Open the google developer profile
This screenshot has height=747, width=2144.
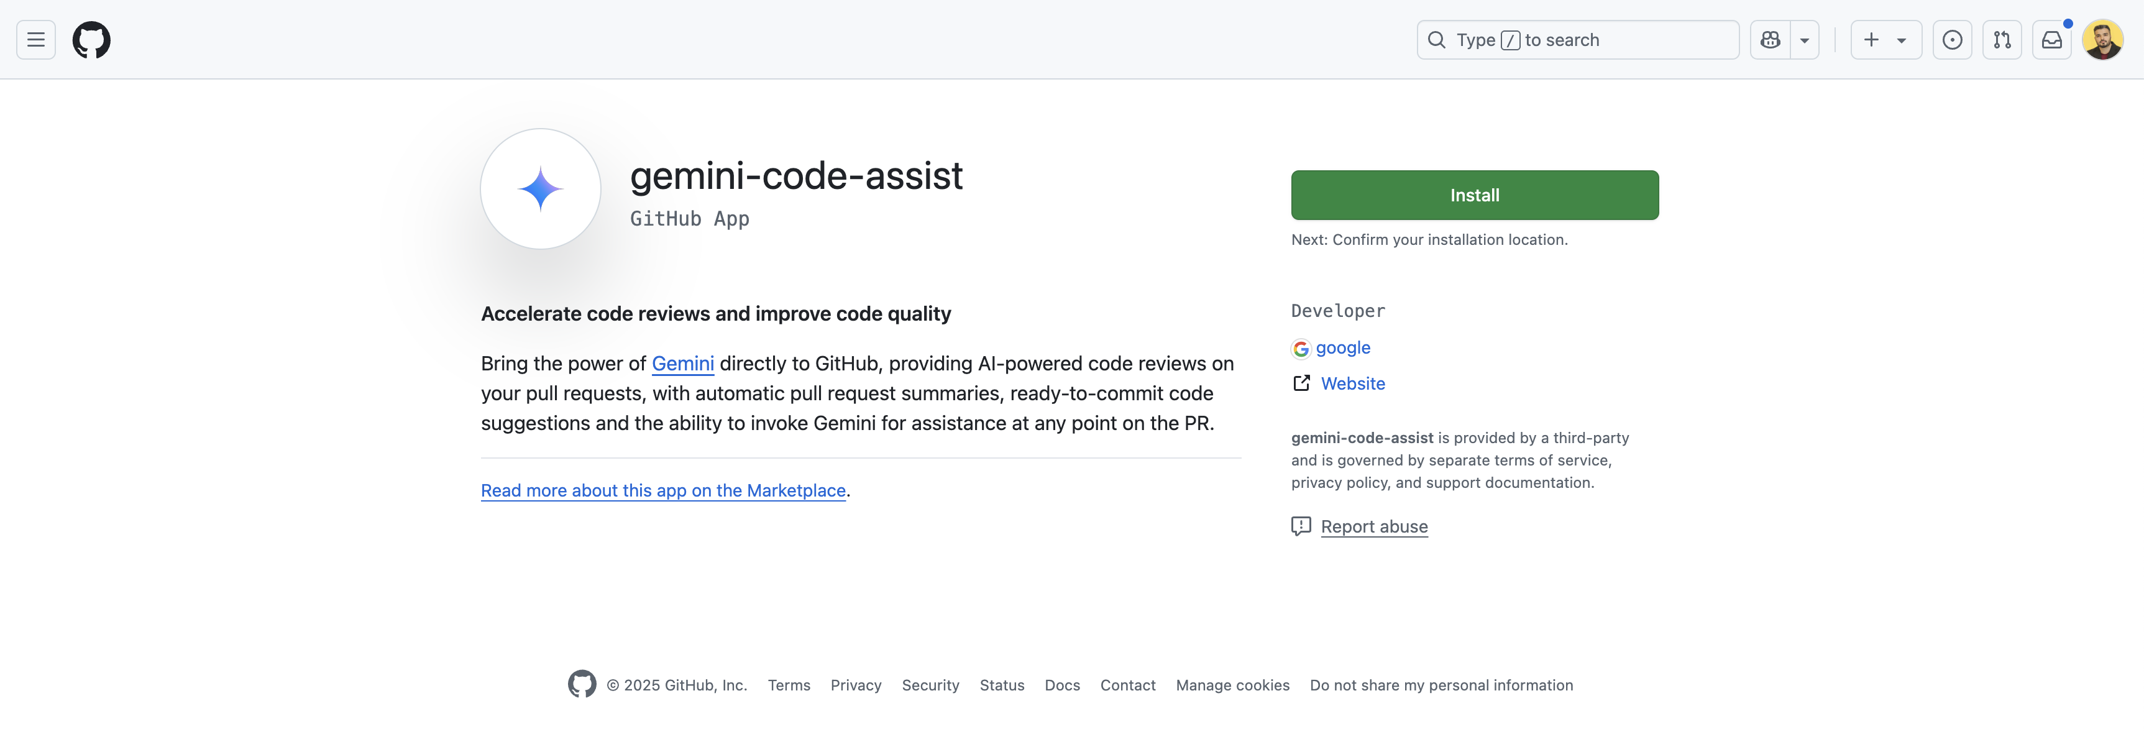coord(1344,348)
